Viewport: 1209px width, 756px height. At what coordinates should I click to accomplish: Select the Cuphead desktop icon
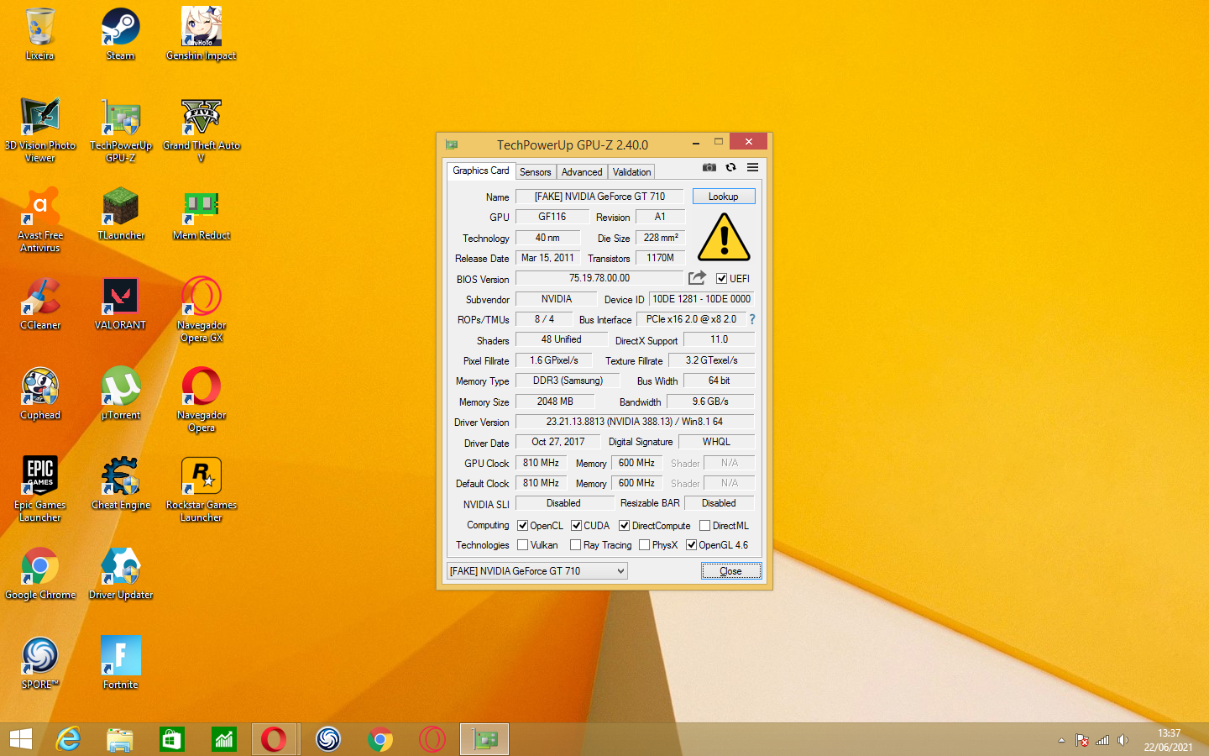(x=40, y=394)
